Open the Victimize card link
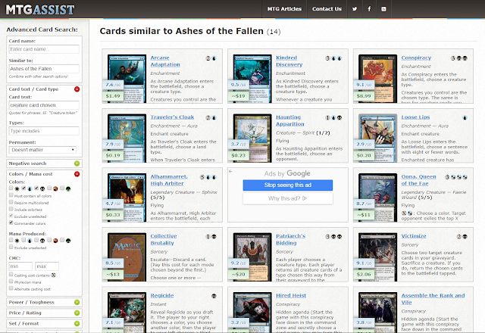This screenshot has height=333, width=485. click(x=414, y=236)
